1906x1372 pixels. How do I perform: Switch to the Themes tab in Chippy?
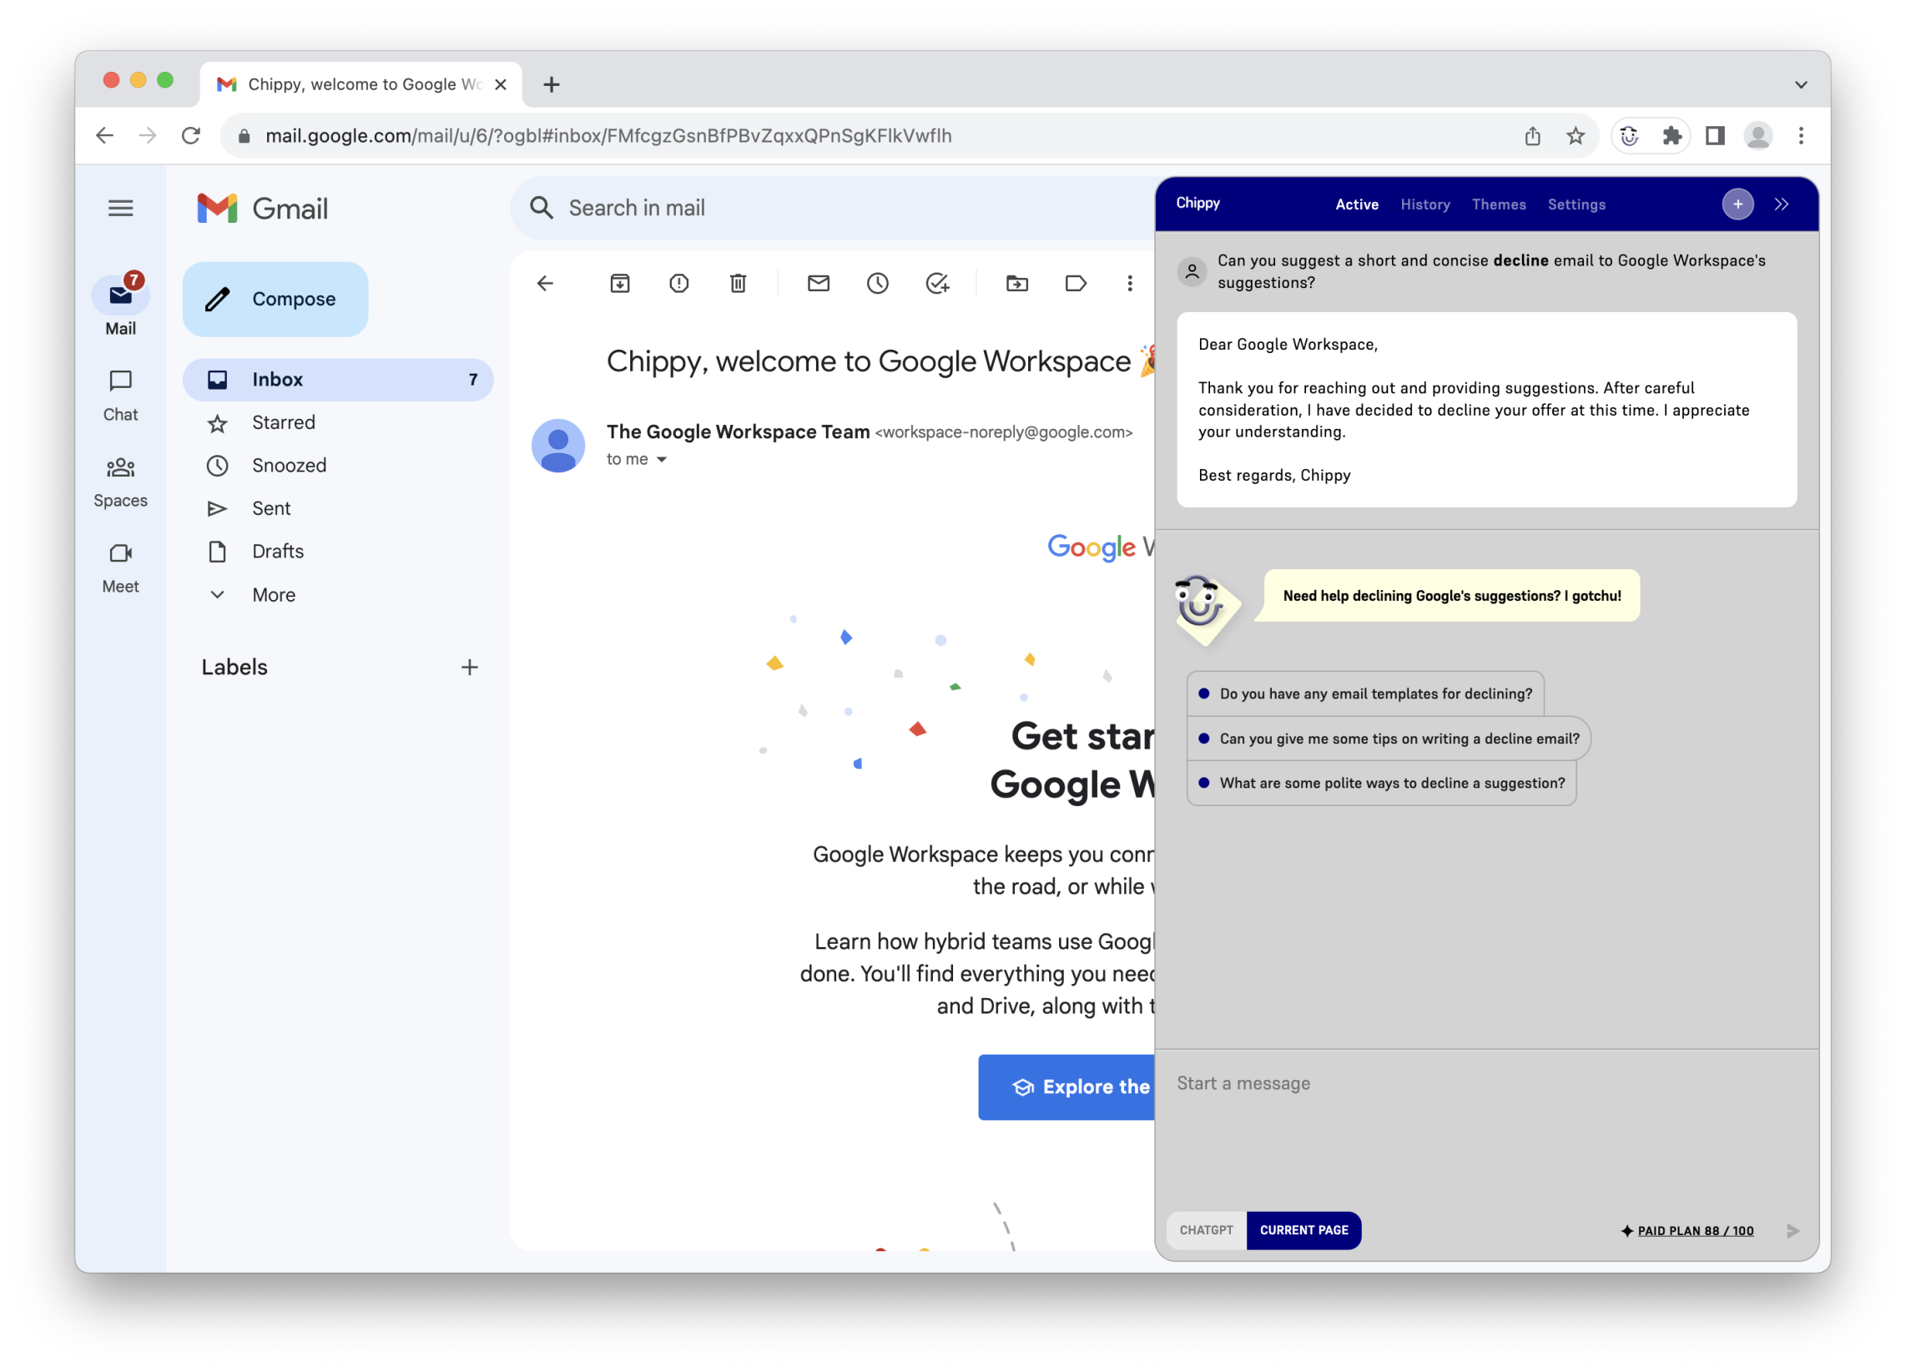[1499, 204]
